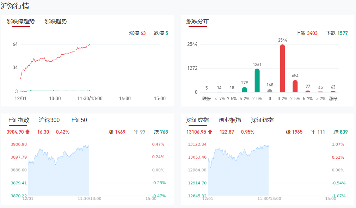This screenshot has height=208, width=356.
Task: Click the 下跌 1577 total label
Action: pos(337,33)
